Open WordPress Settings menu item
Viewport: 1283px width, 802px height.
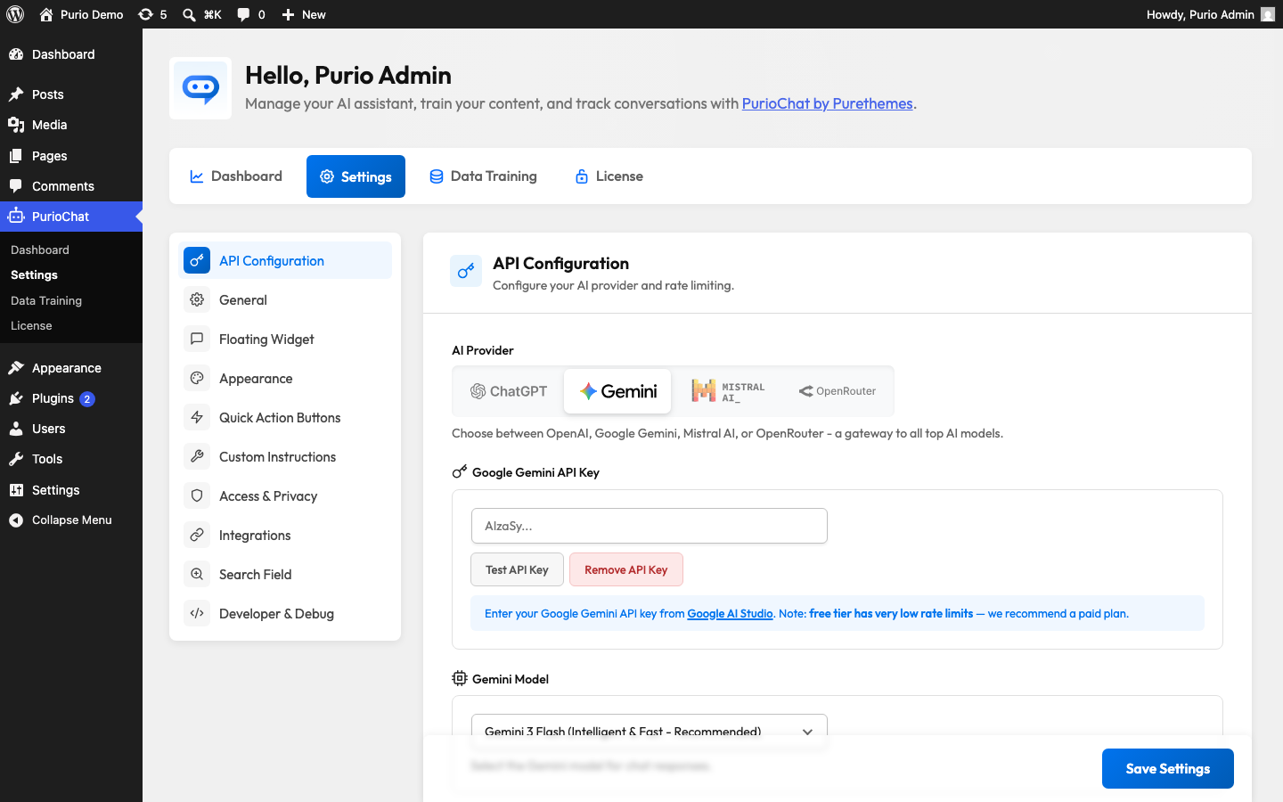click(x=71, y=490)
